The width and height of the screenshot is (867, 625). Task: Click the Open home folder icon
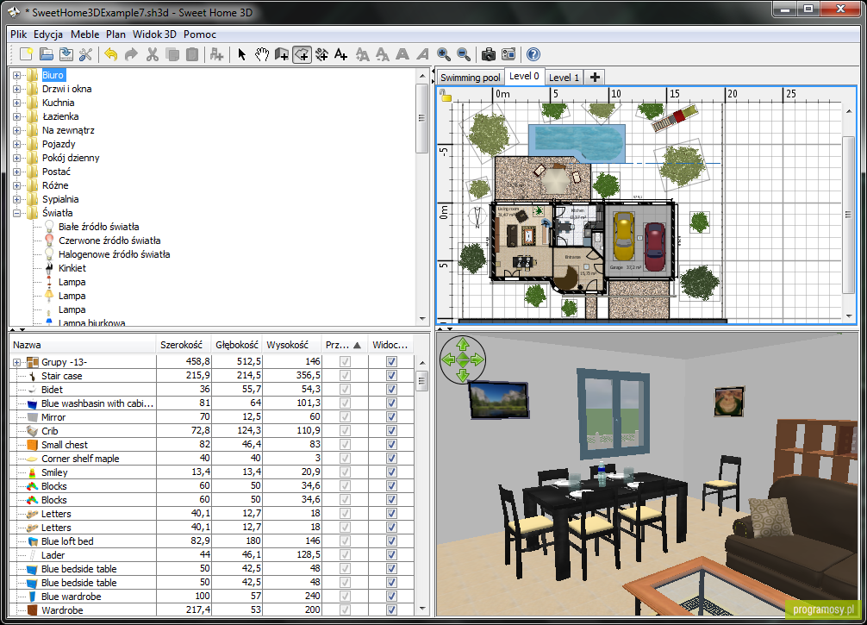47,54
